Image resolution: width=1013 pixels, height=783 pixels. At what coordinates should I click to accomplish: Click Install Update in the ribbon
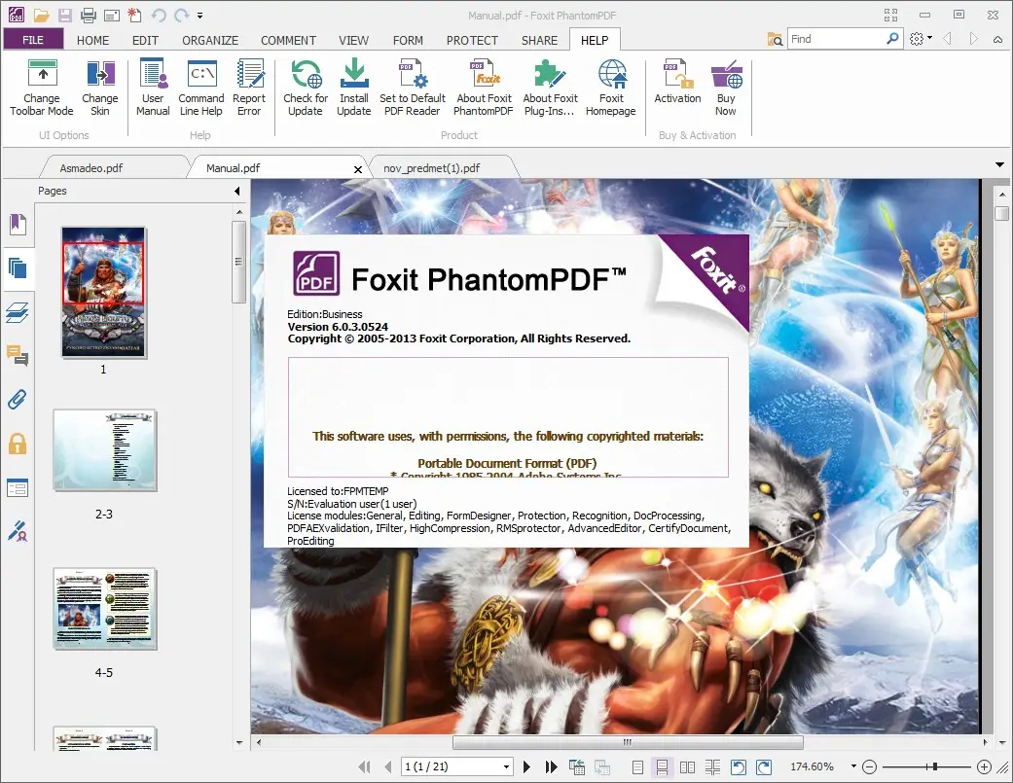[x=354, y=88]
